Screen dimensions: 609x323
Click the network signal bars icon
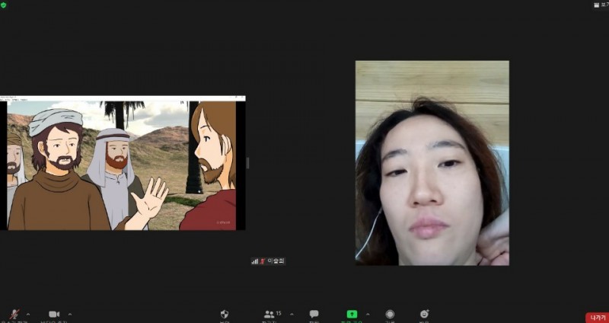tap(255, 261)
